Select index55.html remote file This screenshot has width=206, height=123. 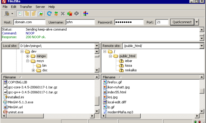coord(117,92)
